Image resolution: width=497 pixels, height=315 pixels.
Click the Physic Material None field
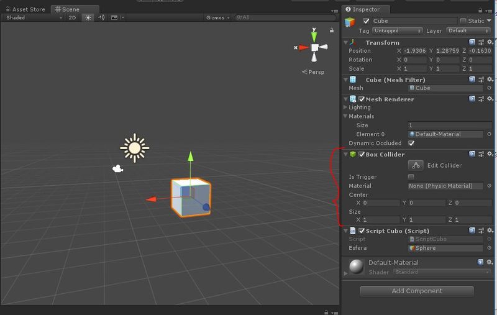tap(445, 186)
